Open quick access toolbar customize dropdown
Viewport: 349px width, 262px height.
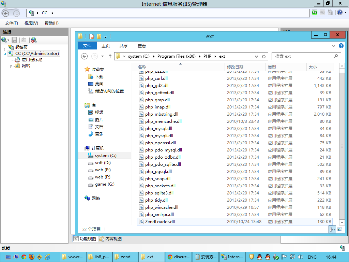[106, 37]
